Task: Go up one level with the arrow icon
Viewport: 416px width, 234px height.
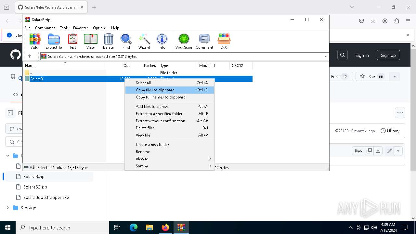Action: point(30,56)
